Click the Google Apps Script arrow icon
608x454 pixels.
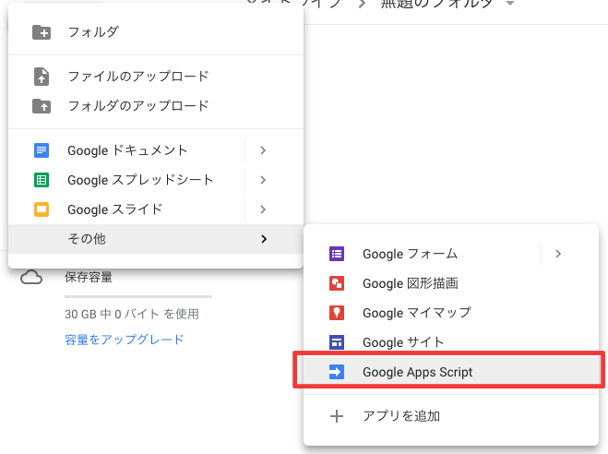point(337,372)
